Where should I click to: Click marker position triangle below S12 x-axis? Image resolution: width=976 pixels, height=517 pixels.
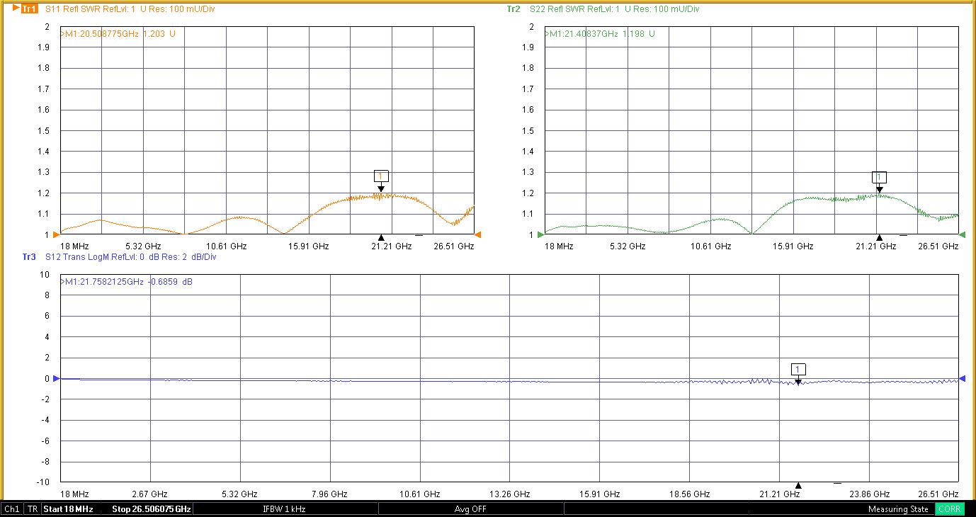(798, 485)
